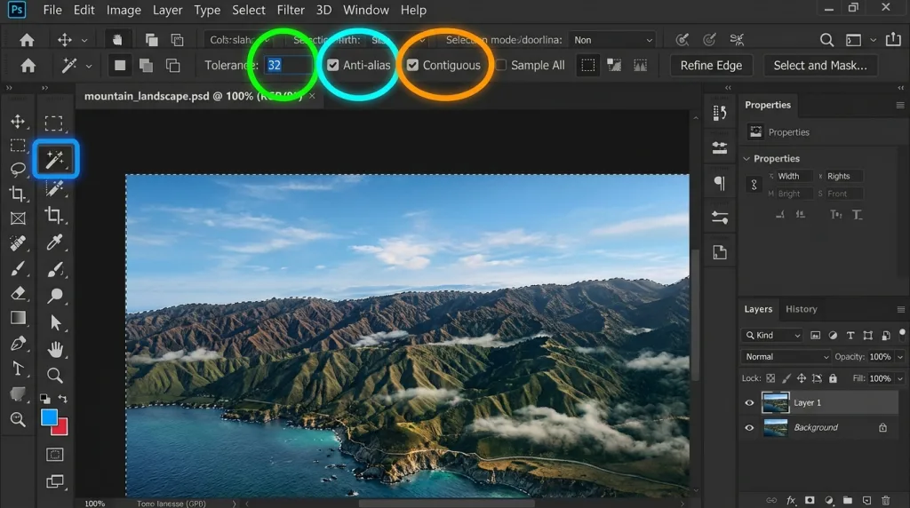Uncheck the Contiguous checkbox
Viewport: 910px width, 508px height.
412,65
